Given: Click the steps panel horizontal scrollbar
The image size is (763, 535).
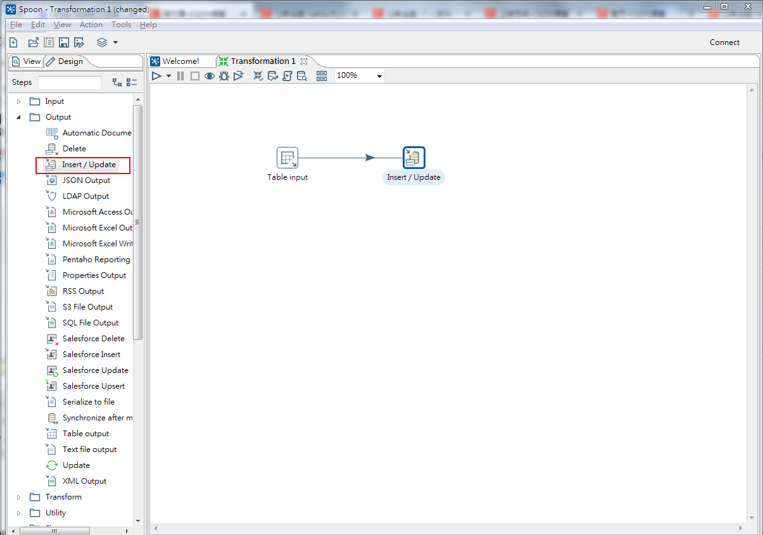Looking at the screenshot, I should (x=54, y=531).
